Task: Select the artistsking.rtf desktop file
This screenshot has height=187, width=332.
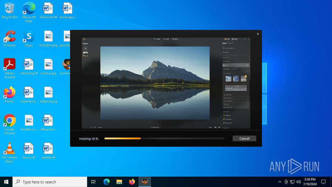Action: (29, 67)
